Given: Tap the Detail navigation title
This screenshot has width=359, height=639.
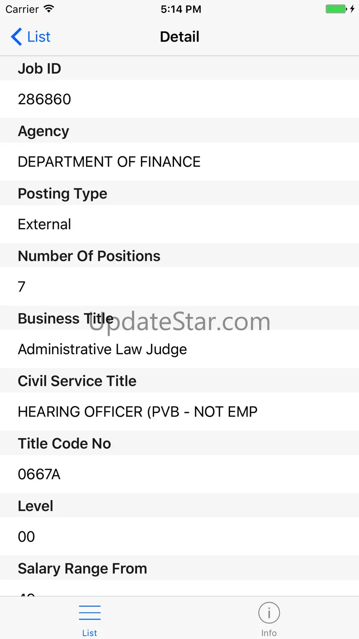Looking at the screenshot, I should [179, 37].
